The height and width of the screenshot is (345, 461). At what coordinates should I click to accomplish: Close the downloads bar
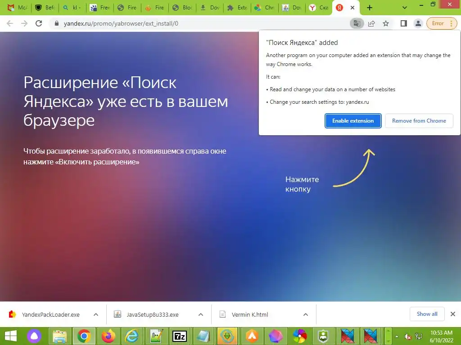tap(453, 314)
